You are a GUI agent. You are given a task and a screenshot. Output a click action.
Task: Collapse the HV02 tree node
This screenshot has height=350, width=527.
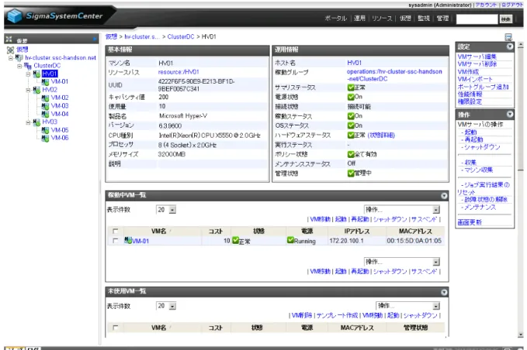coord(28,90)
